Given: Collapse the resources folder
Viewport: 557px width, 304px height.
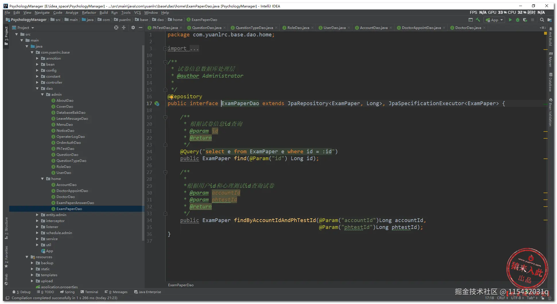Looking at the screenshot, I should 27,257.
